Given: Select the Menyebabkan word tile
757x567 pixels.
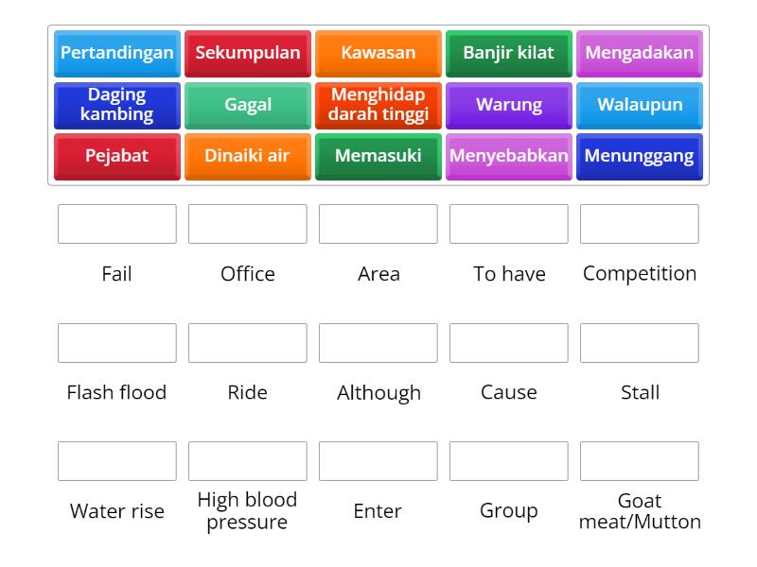Looking at the screenshot, I should [509, 157].
